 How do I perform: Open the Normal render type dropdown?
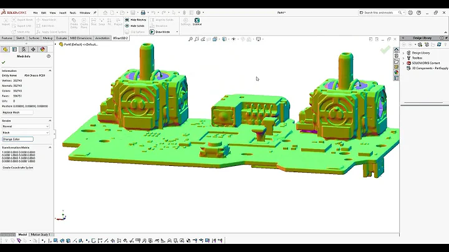pyautogui.click(x=26, y=126)
